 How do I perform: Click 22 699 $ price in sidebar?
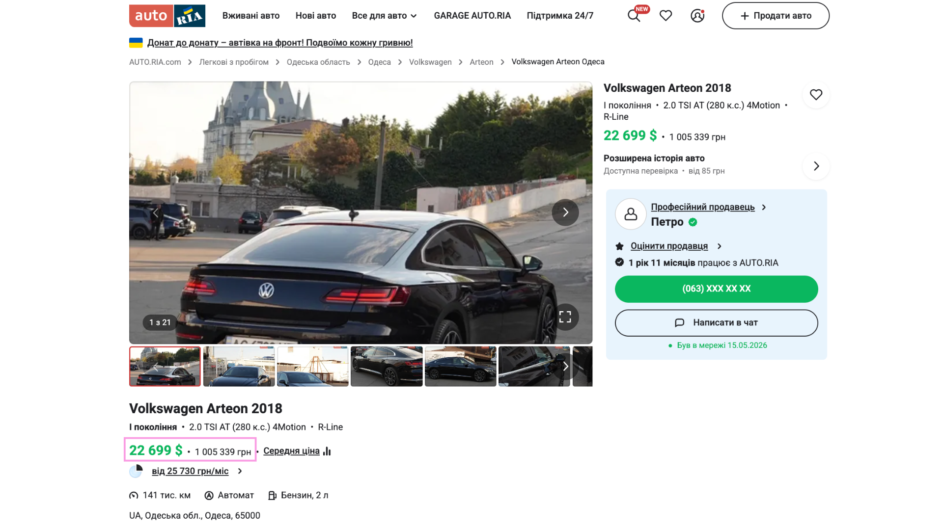[630, 136]
